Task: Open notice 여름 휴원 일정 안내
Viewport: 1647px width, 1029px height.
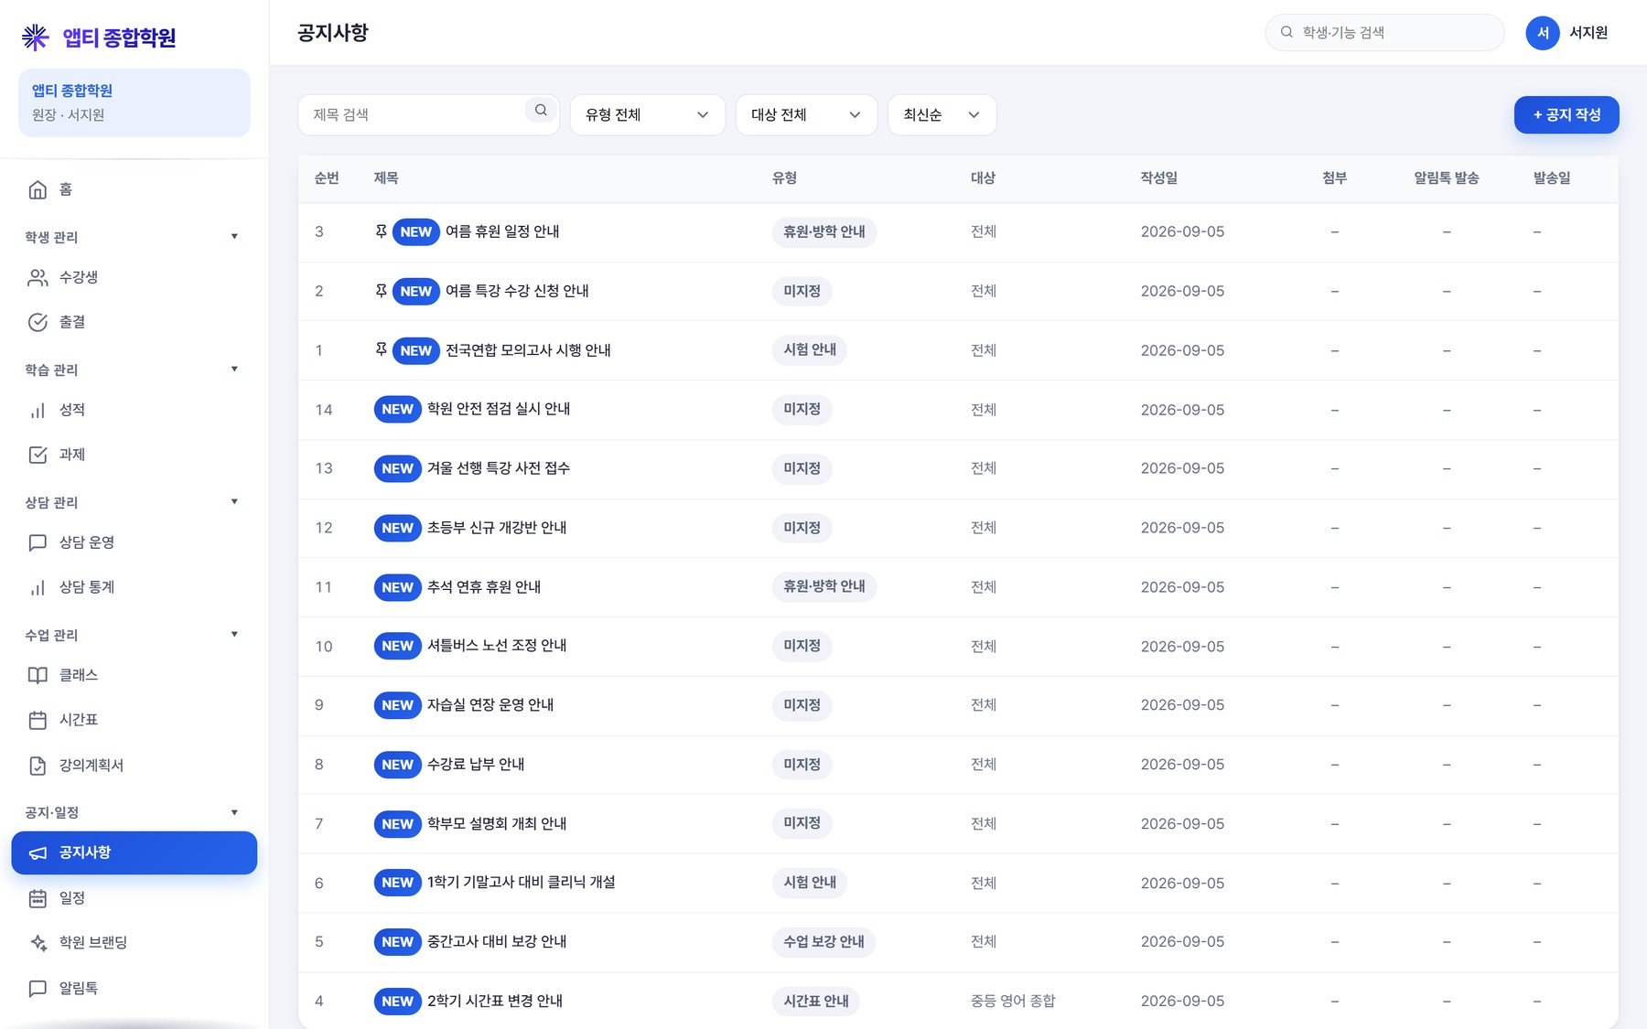Action: pos(501,231)
